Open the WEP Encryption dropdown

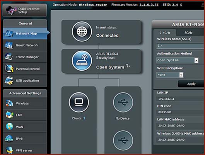170,75
